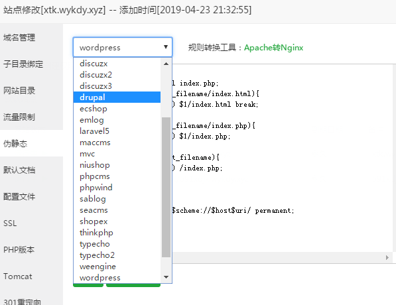396x305 pixels.
Task: Click dropdown list scroll down arrow
Action: [166, 277]
